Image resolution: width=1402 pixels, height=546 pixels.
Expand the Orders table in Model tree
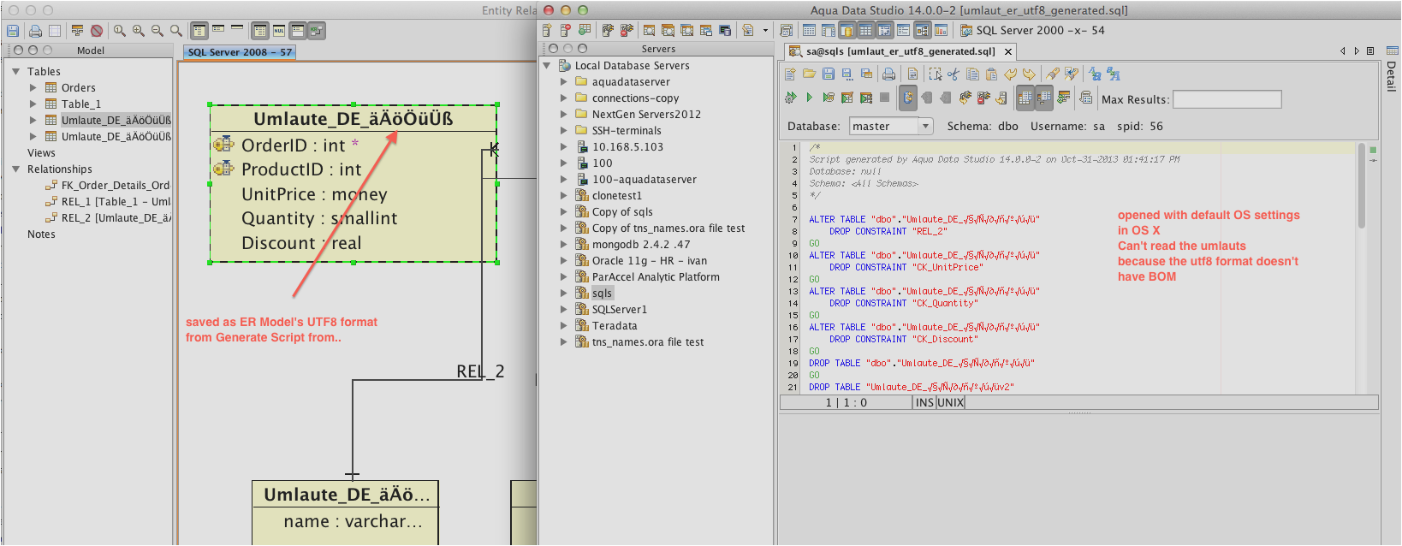coord(33,88)
